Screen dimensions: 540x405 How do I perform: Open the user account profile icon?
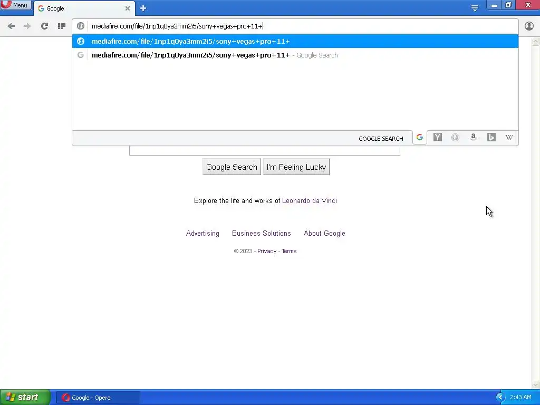point(529,26)
